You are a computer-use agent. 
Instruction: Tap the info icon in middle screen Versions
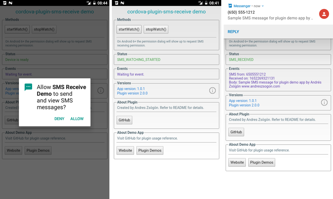pyautogui.click(x=212, y=91)
